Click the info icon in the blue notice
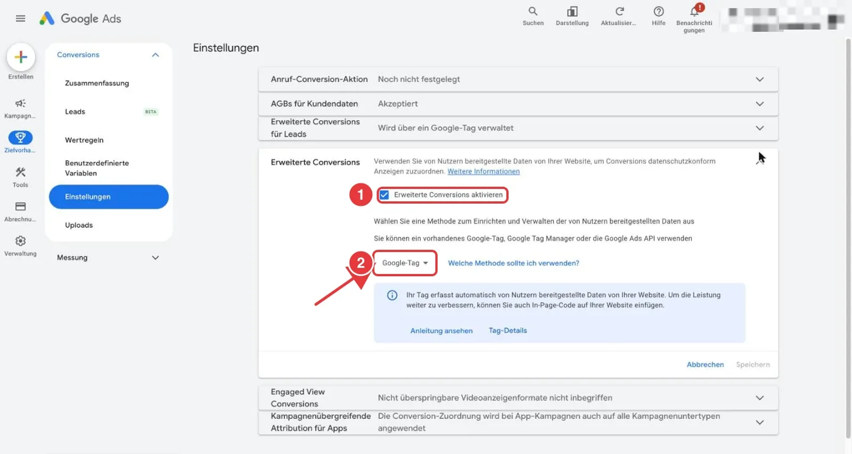Screen dimensions: 852x454 392,295
